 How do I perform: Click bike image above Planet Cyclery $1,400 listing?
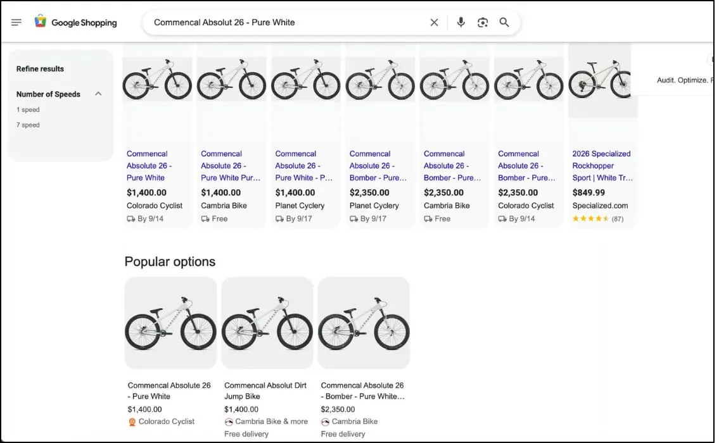pos(306,79)
